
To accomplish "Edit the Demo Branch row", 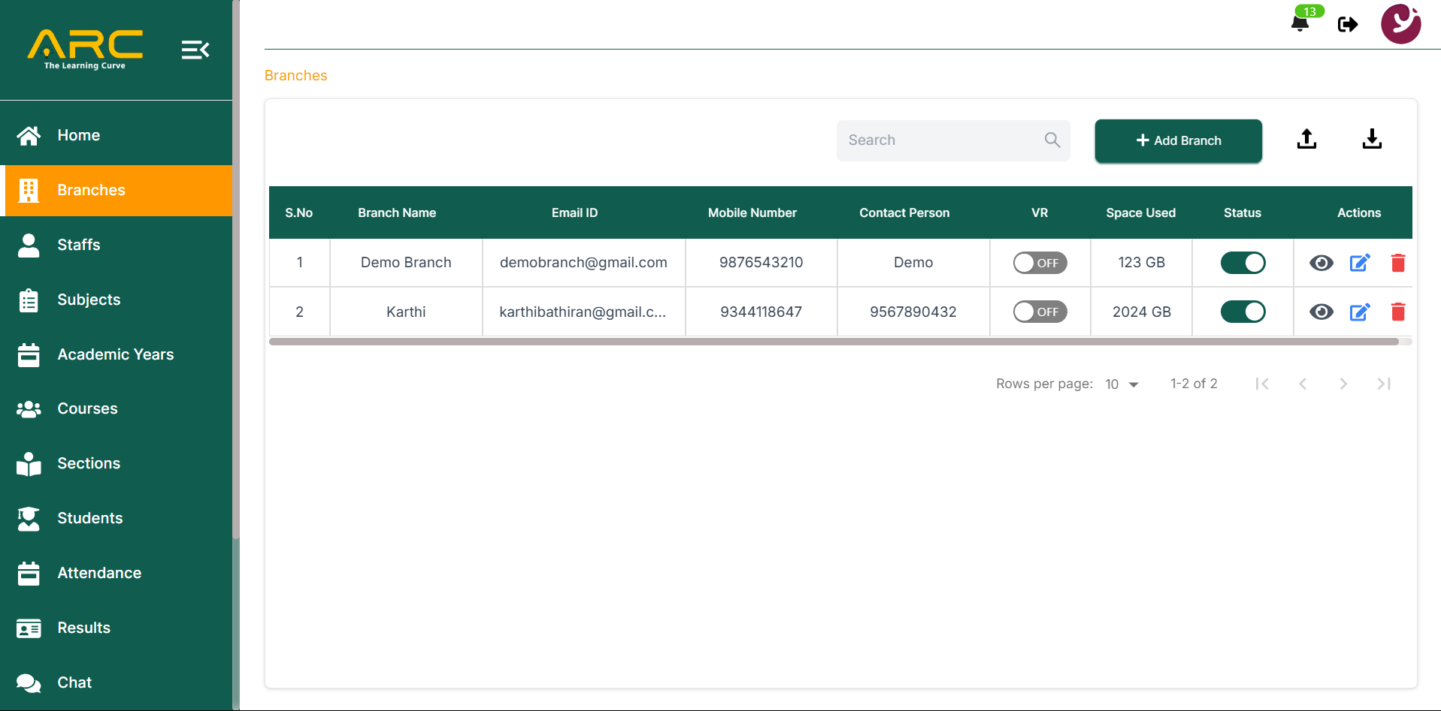I will point(1359,263).
